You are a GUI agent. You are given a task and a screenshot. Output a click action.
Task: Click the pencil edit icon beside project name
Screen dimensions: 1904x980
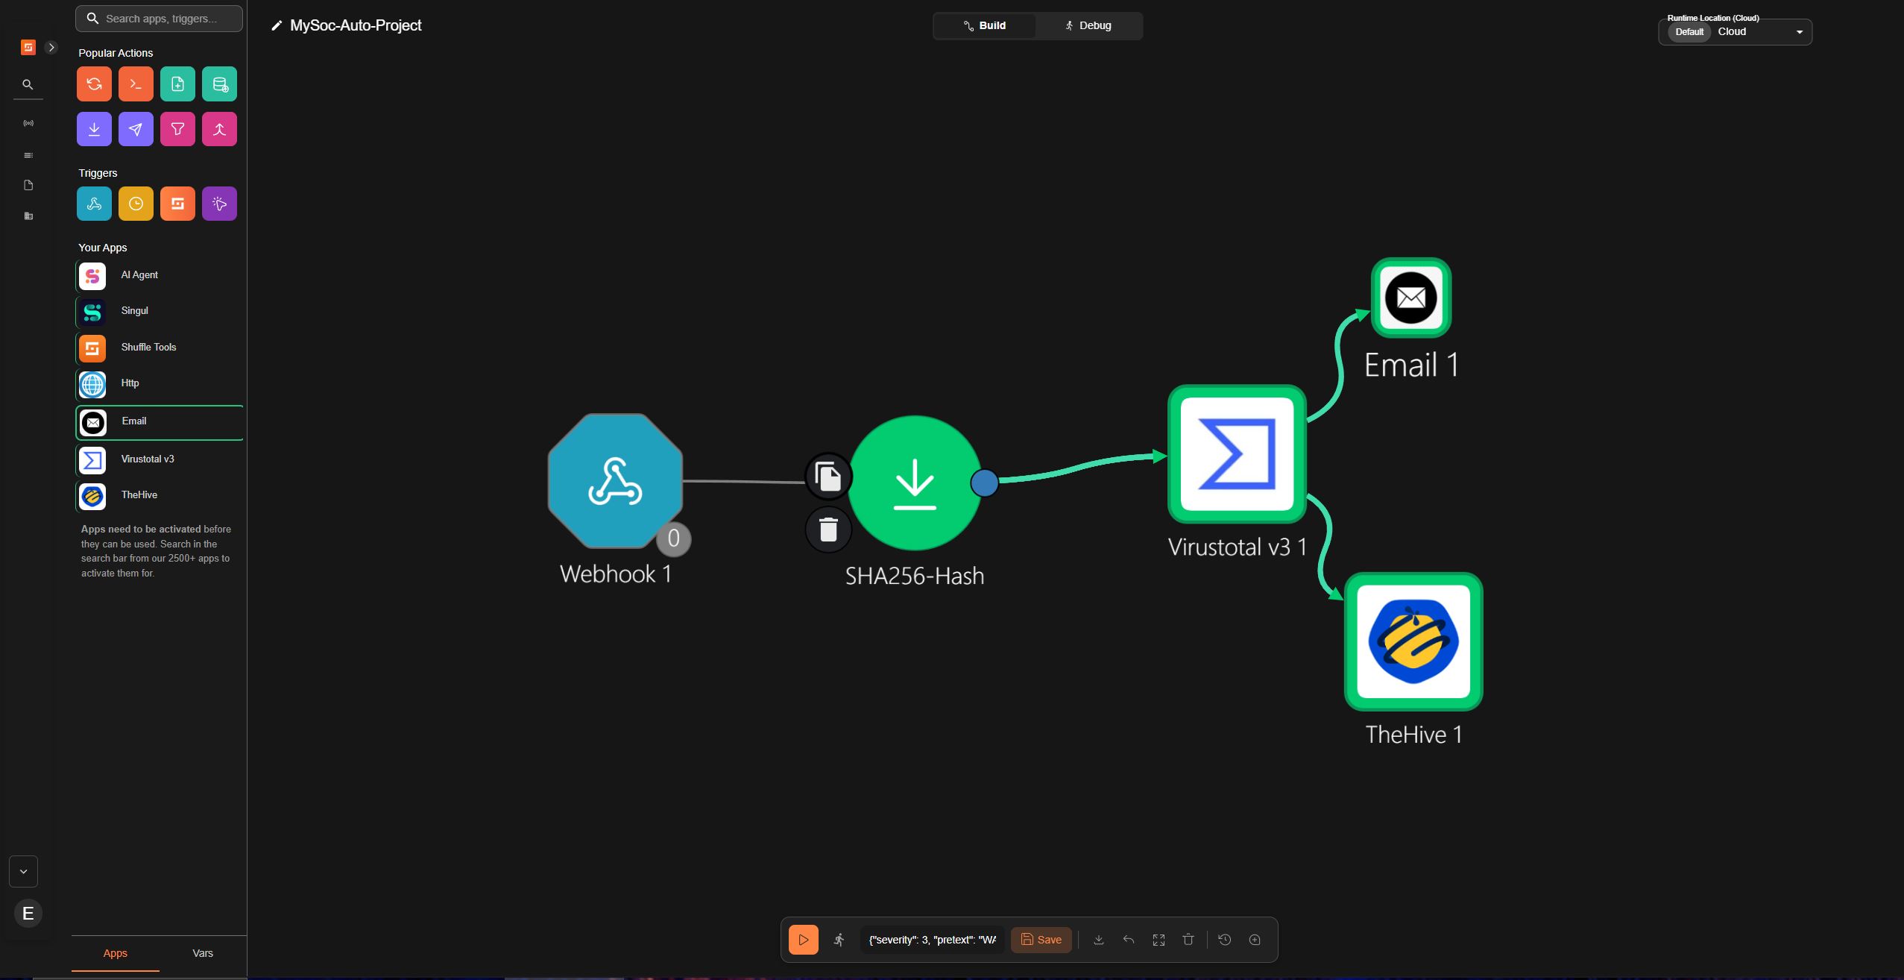(277, 26)
